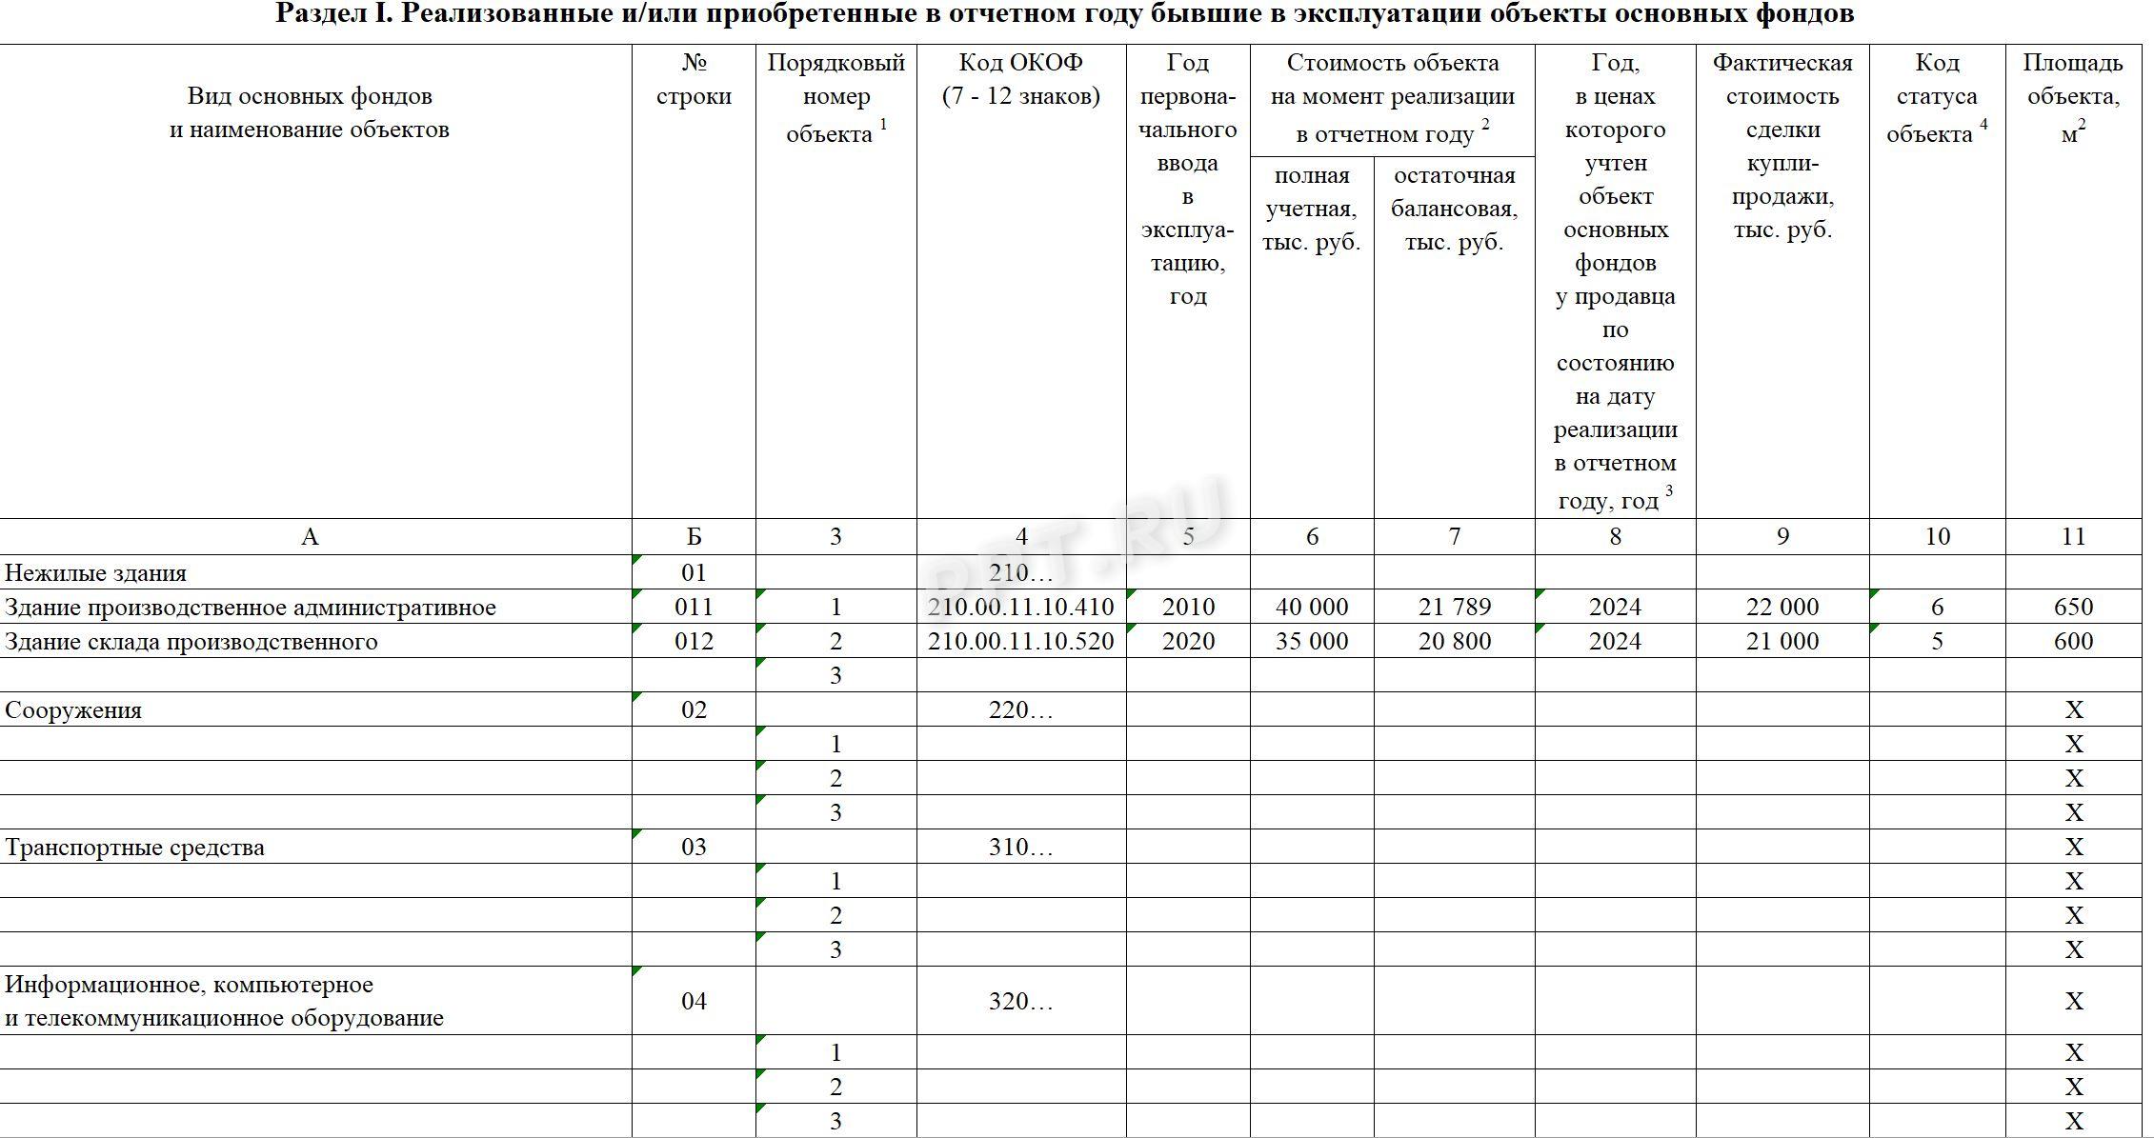Select the ОКОФ code "320…" cell
The height and width of the screenshot is (1138, 2154).
tap(1021, 1002)
